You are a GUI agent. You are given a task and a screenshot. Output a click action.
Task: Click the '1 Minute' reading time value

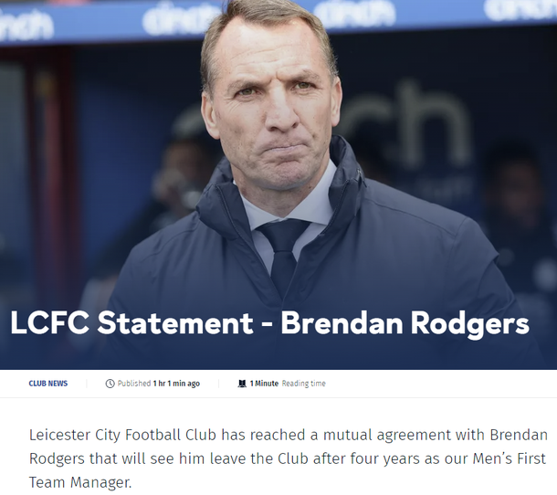pyautogui.click(x=264, y=384)
